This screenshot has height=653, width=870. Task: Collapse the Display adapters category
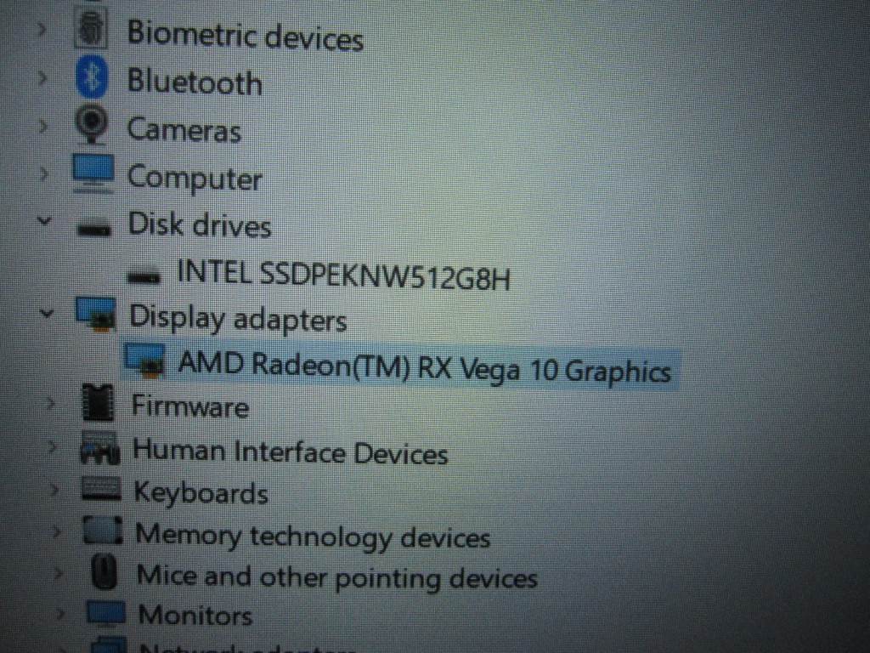tap(48, 313)
